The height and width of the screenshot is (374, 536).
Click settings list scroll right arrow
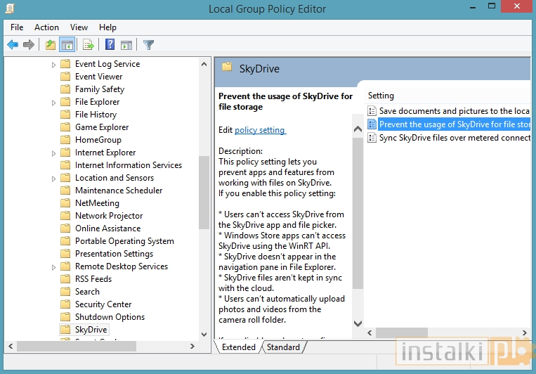[524, 333]
